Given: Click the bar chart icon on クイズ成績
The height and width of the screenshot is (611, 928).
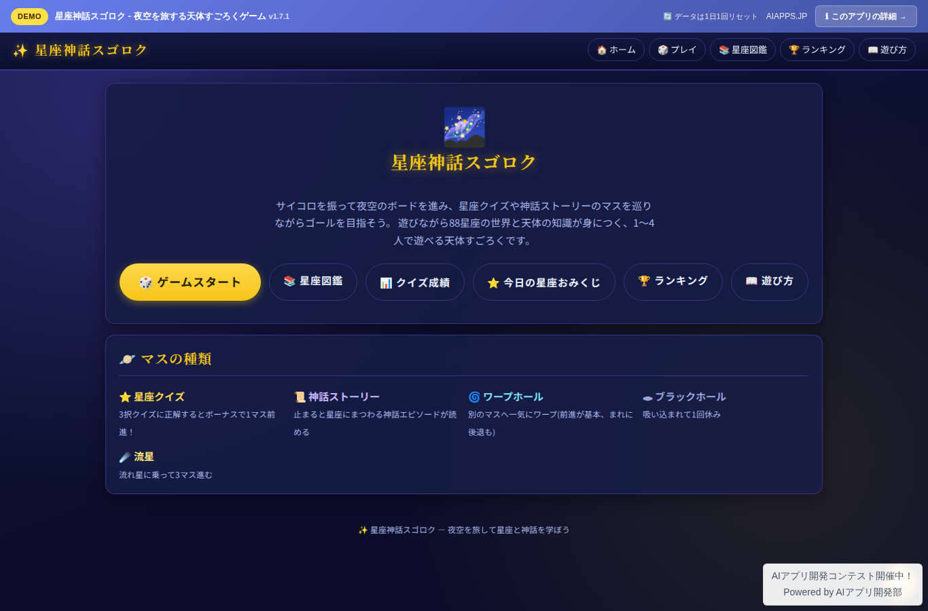Looking at the screenshot, I should tap(386, 283).
